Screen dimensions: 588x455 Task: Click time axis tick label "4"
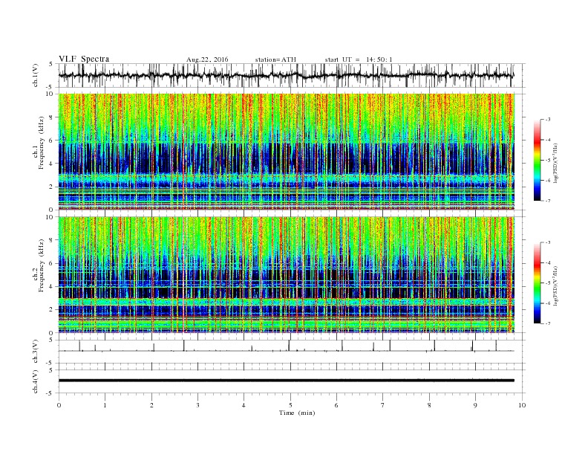pyautogui.click(x=244, y=405)
